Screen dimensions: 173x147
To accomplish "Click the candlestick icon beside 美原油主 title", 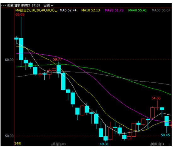I will (3, 5).
